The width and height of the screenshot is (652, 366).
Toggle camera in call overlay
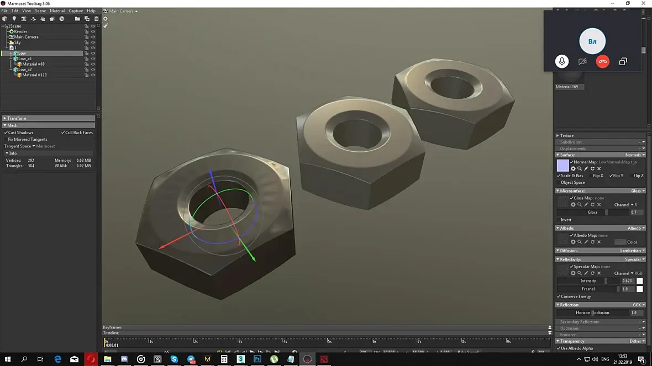pyautogui.click(x=582, y=61)
